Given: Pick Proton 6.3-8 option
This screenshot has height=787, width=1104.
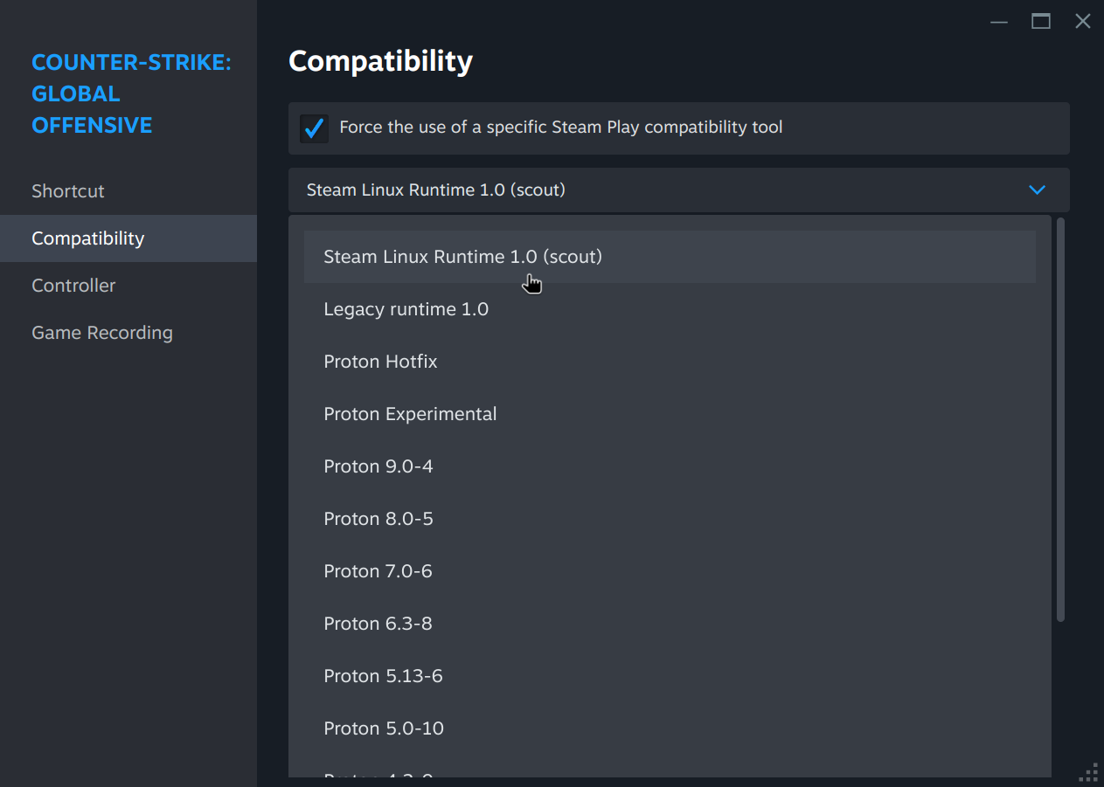Looking at the screenshot, I should pos(670,624).
